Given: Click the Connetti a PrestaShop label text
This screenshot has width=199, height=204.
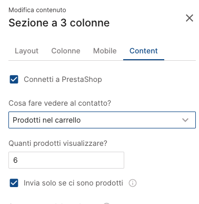Looking at the screenshot, I should pyautogui.click(x=63, y=79).
